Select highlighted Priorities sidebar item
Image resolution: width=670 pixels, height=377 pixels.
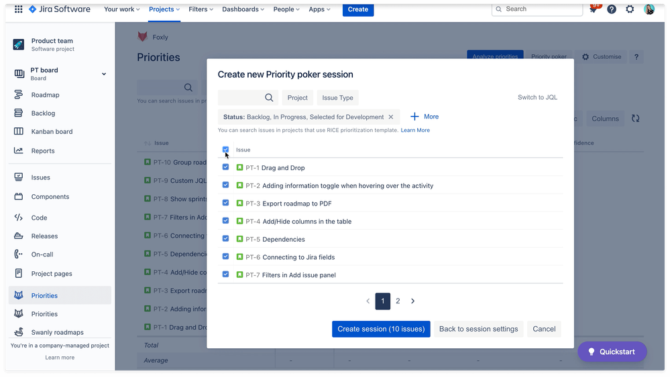click(60, 295)
